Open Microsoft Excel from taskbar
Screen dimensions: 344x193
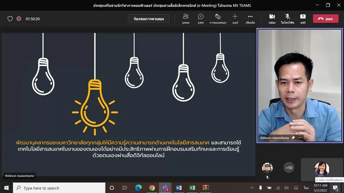tap(192, 188)
